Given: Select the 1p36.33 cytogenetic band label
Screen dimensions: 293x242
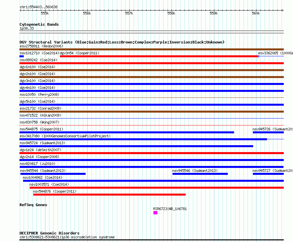Looking at the screenshot, I should 27,28.
